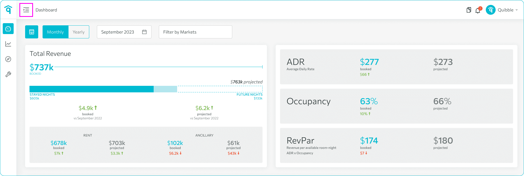The width and height of the screenshot is (524, 176).
Task: Click the $277 ADR booked value
Action: point(369,62)
